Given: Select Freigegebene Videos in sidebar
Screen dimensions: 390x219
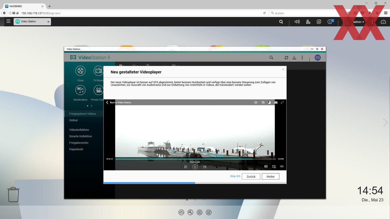Looking at the screenshot, I should [83, 114].
